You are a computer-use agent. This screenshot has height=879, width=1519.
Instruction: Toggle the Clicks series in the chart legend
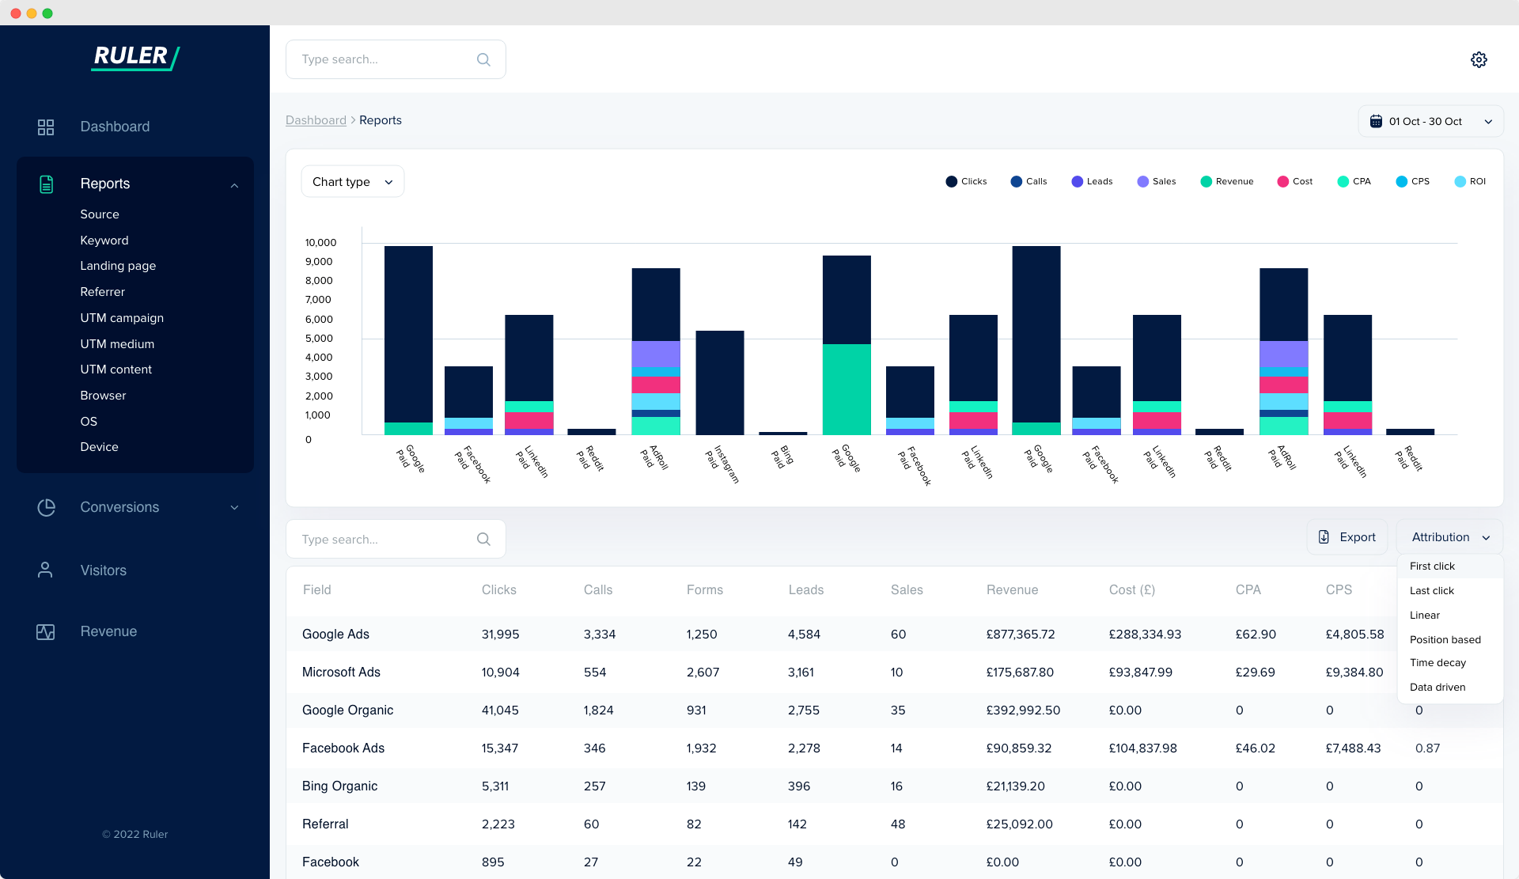(x=949, y=181)
